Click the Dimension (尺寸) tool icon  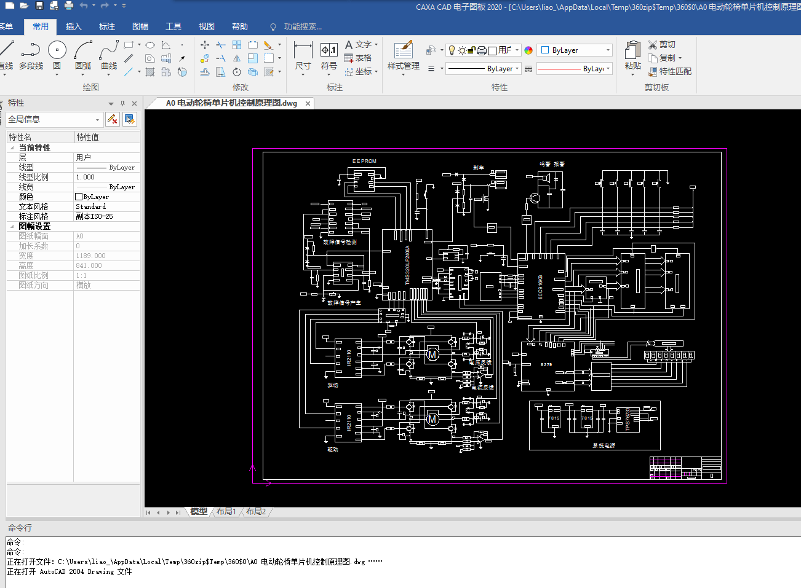(303, 50)
